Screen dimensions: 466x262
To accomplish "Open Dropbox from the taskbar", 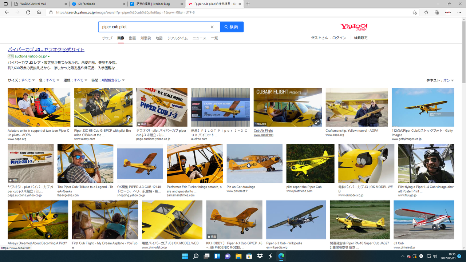I will click(x=260, y=256).
